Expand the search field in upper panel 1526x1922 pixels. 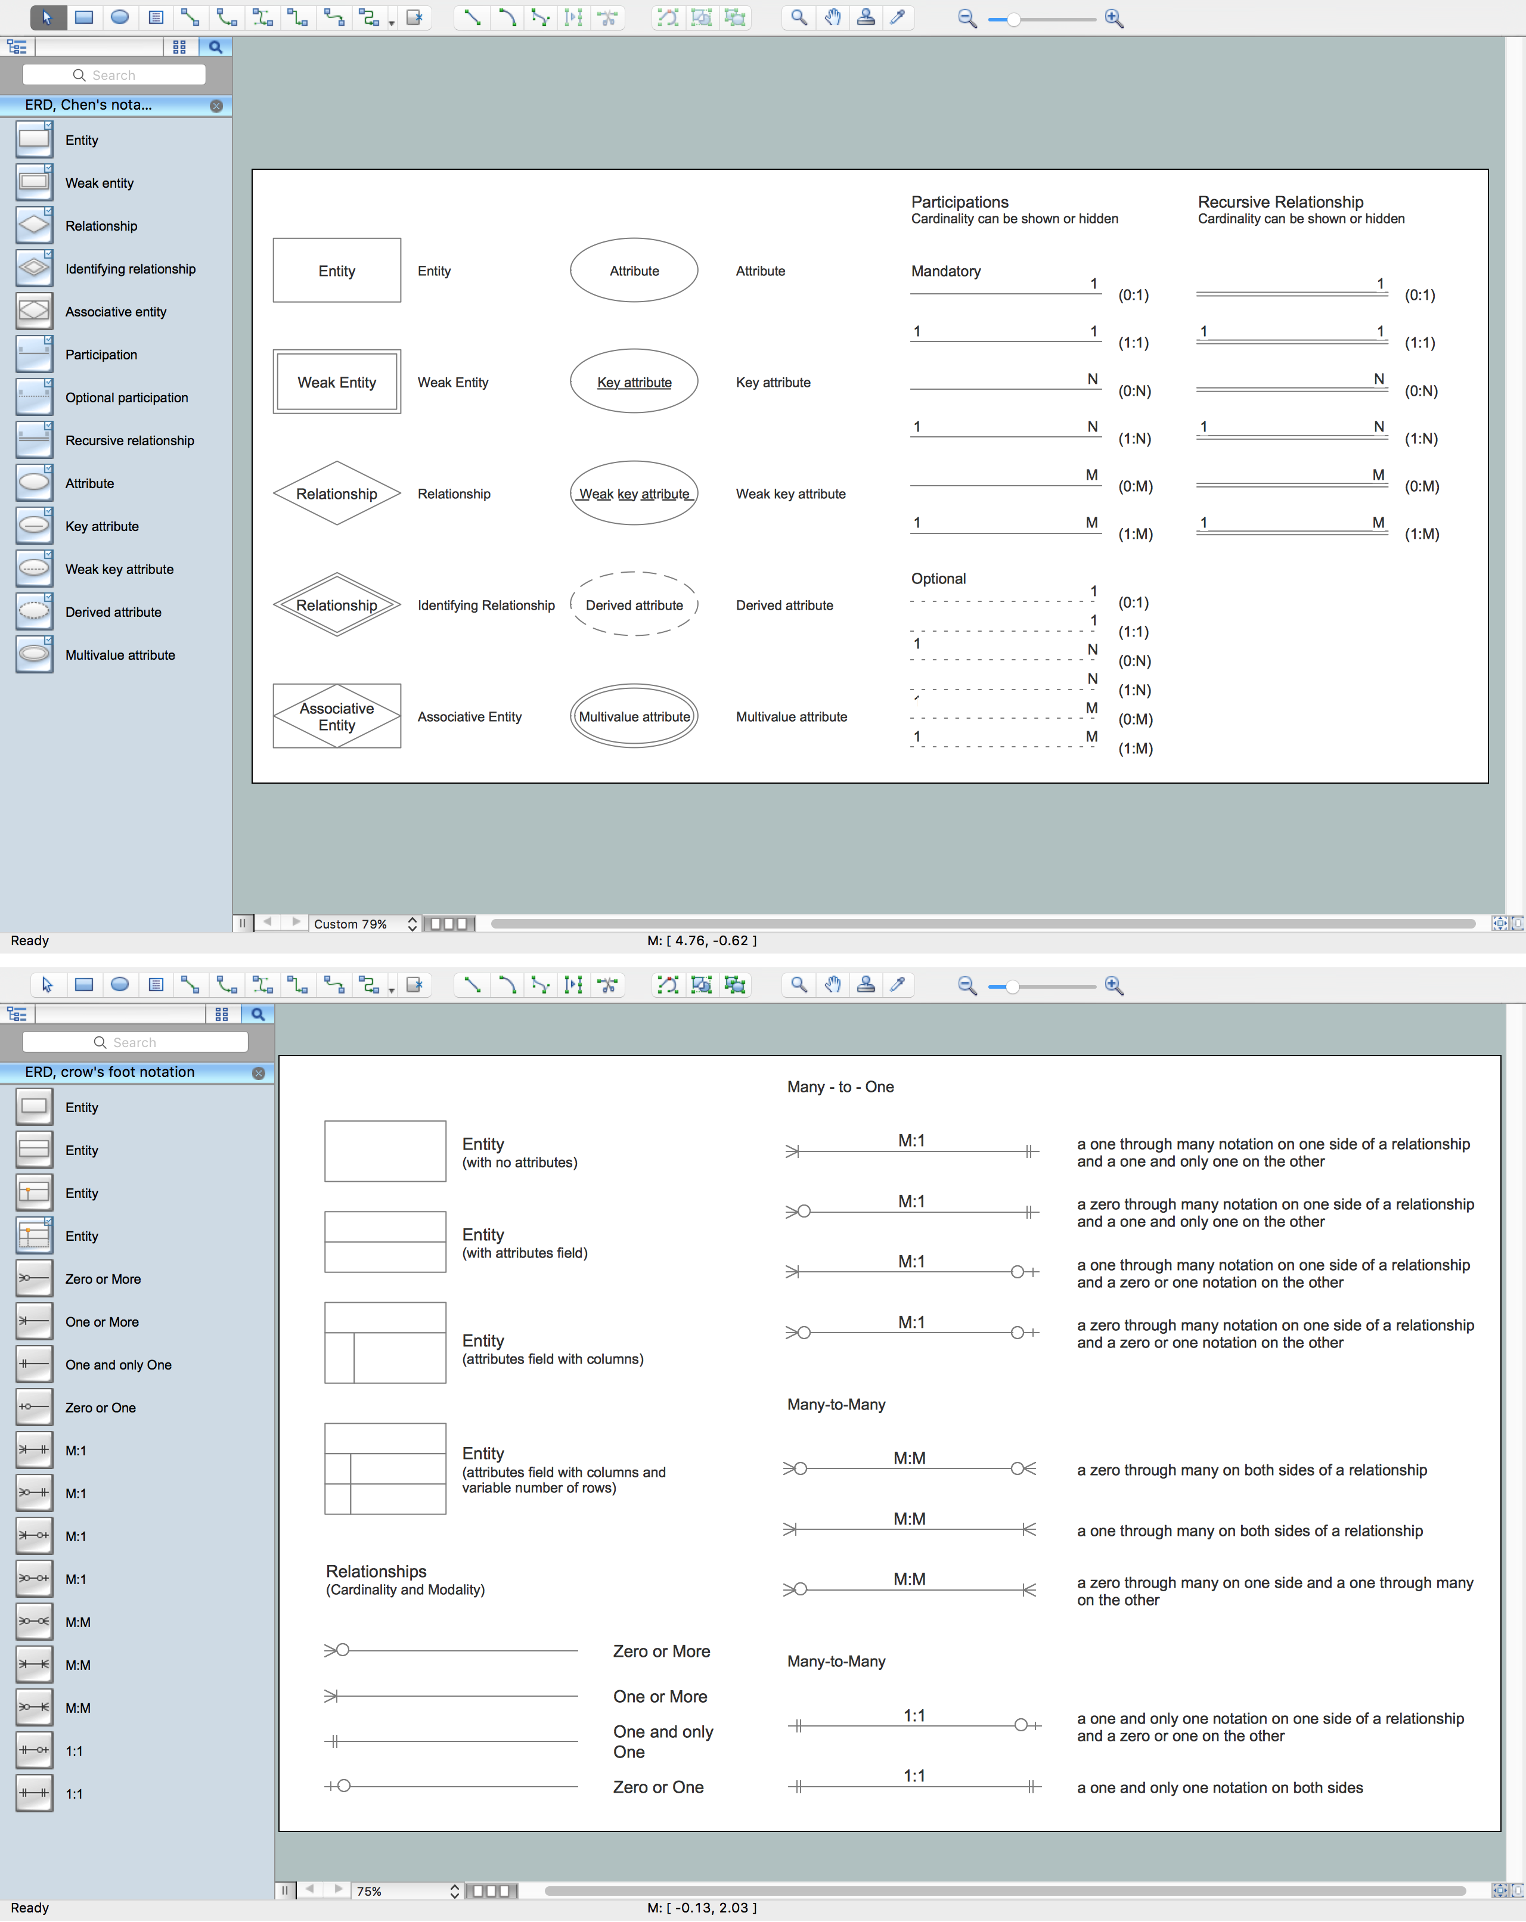point(218,47)
